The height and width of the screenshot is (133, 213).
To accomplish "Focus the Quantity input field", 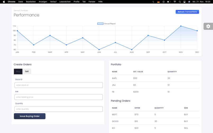I will click(59, 109).
